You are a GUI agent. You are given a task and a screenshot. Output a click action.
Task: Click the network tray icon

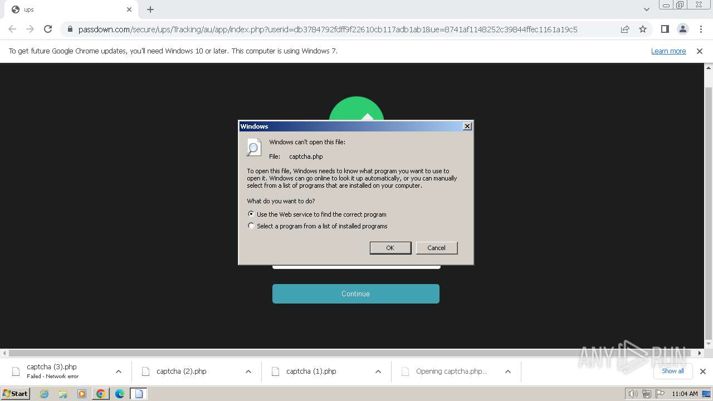click(x=647, y=394)
